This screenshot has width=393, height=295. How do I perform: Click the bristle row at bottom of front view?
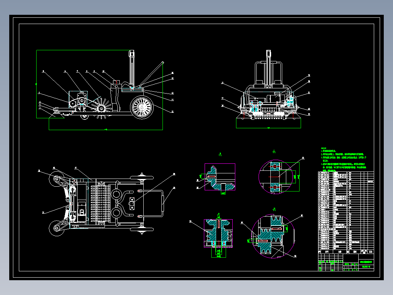269,117
